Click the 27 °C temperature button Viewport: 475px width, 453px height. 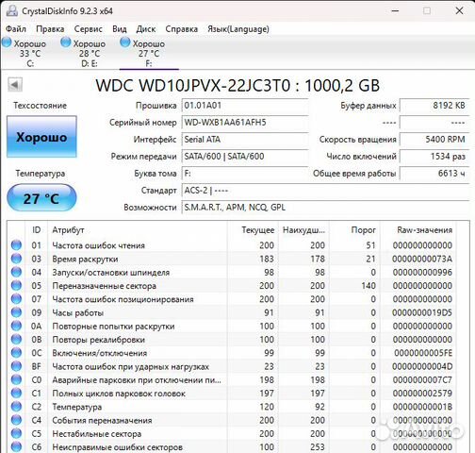41,198
